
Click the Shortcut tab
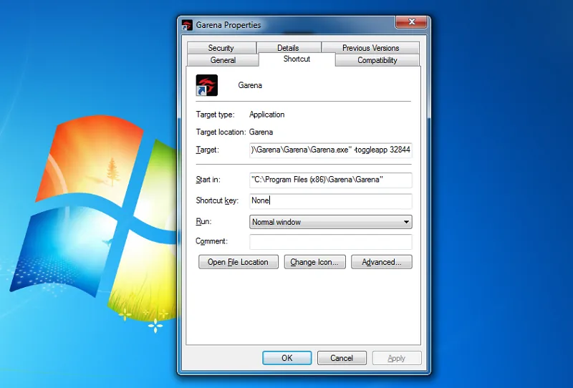pyautogui.click(x=297, y=59)
